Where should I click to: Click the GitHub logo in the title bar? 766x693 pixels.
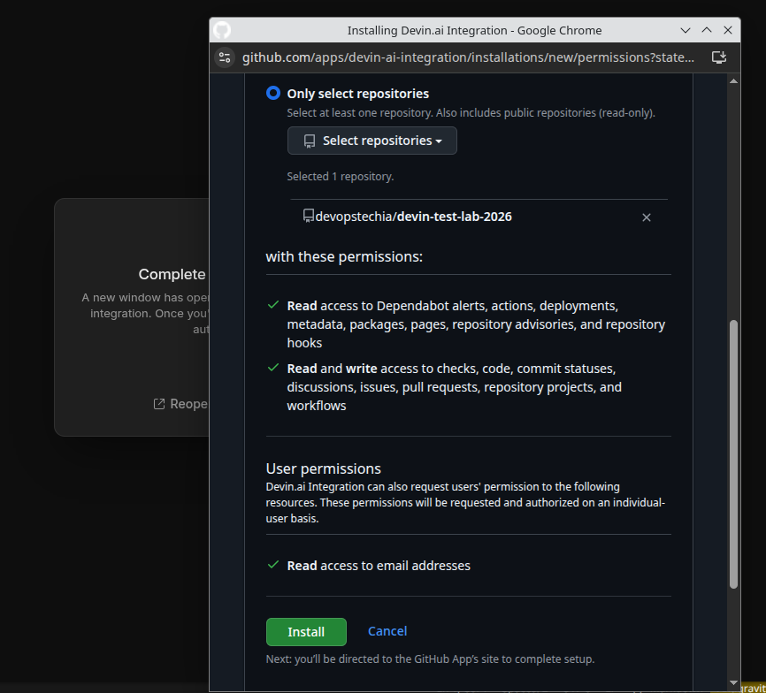point(223,29)
